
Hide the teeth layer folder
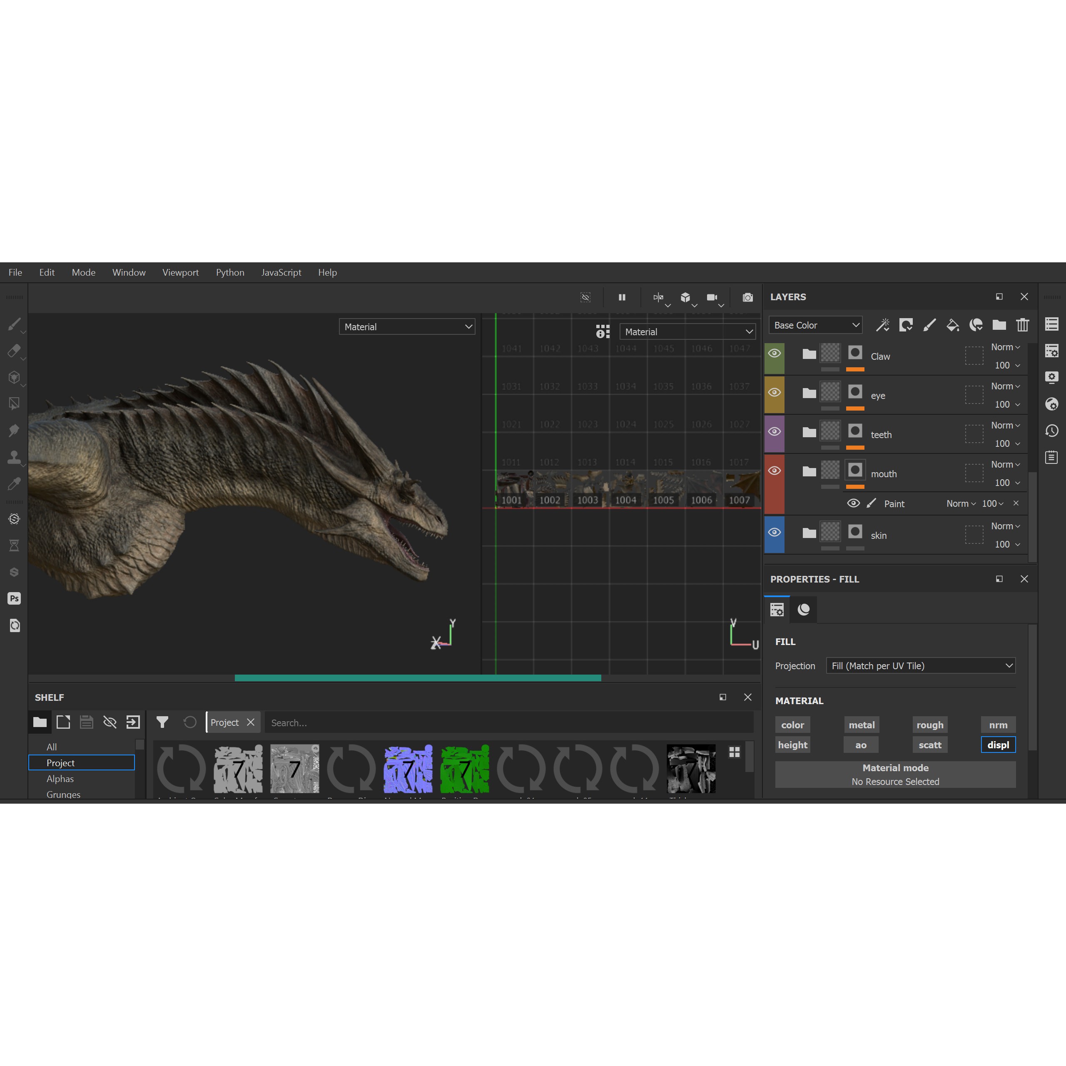[774, 432]
